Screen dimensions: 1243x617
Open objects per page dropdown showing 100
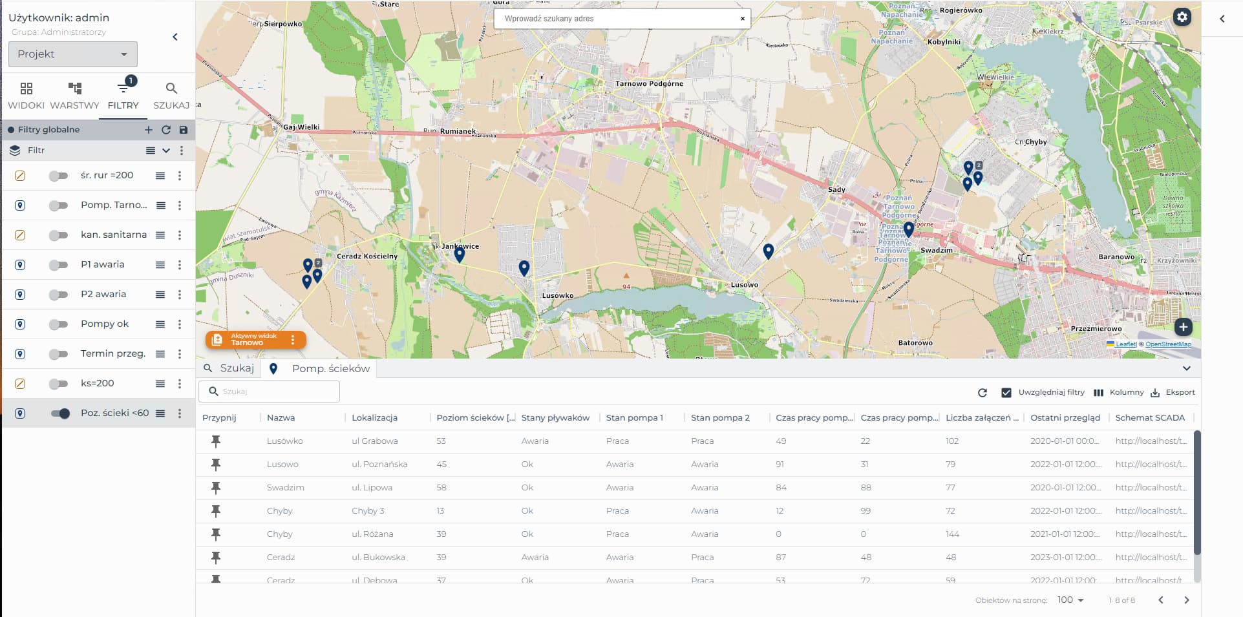[1070, 600]
